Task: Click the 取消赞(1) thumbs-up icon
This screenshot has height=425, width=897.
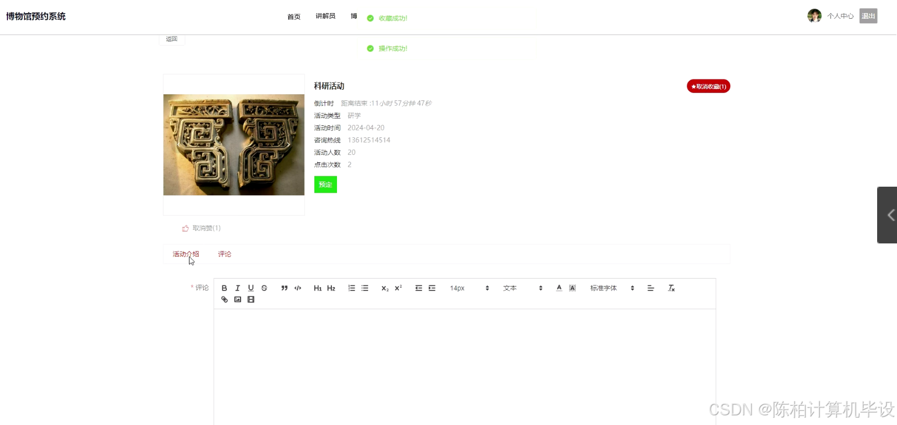Action: pyautogui.click(x=185, y=228)
